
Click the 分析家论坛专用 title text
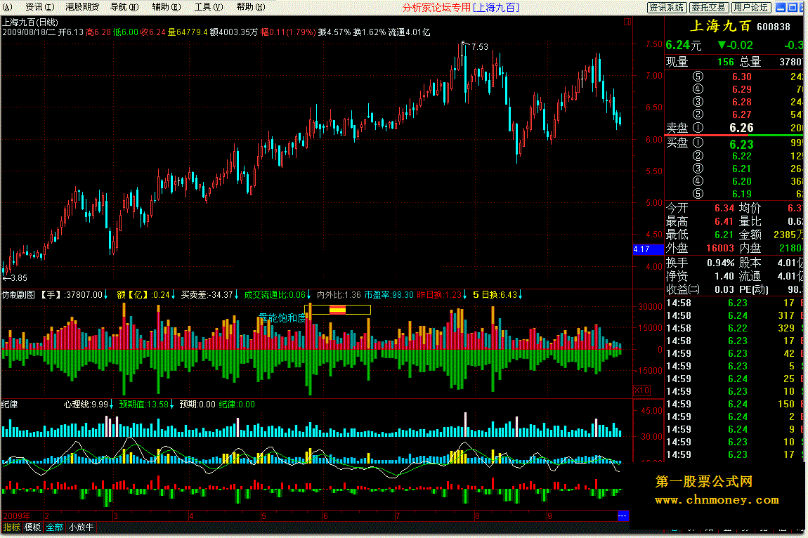tap(436, 7)
